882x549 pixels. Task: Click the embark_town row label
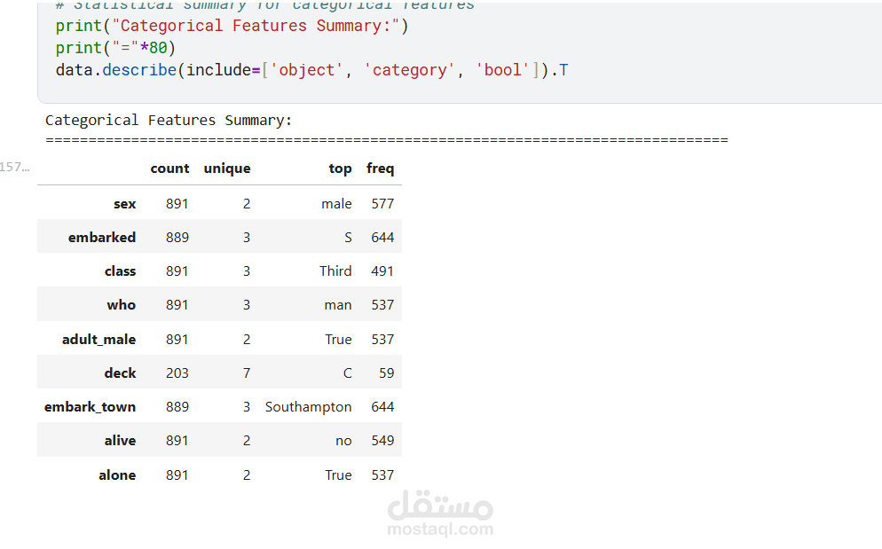pos(91,407)
